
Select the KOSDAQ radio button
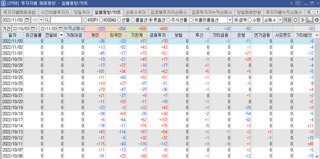[101, 20]
